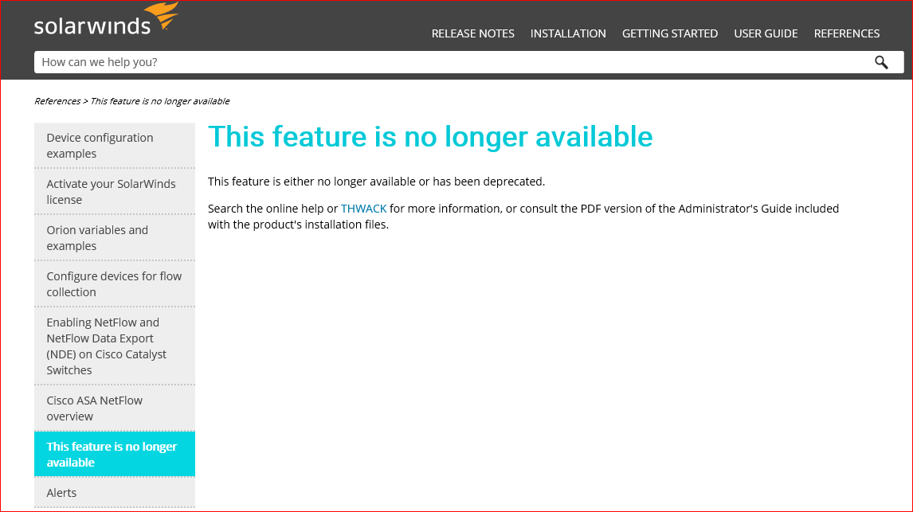This screenshot has width=913, height=512.
Task: Go to Orion variables and examples
Action: point(115,238)
